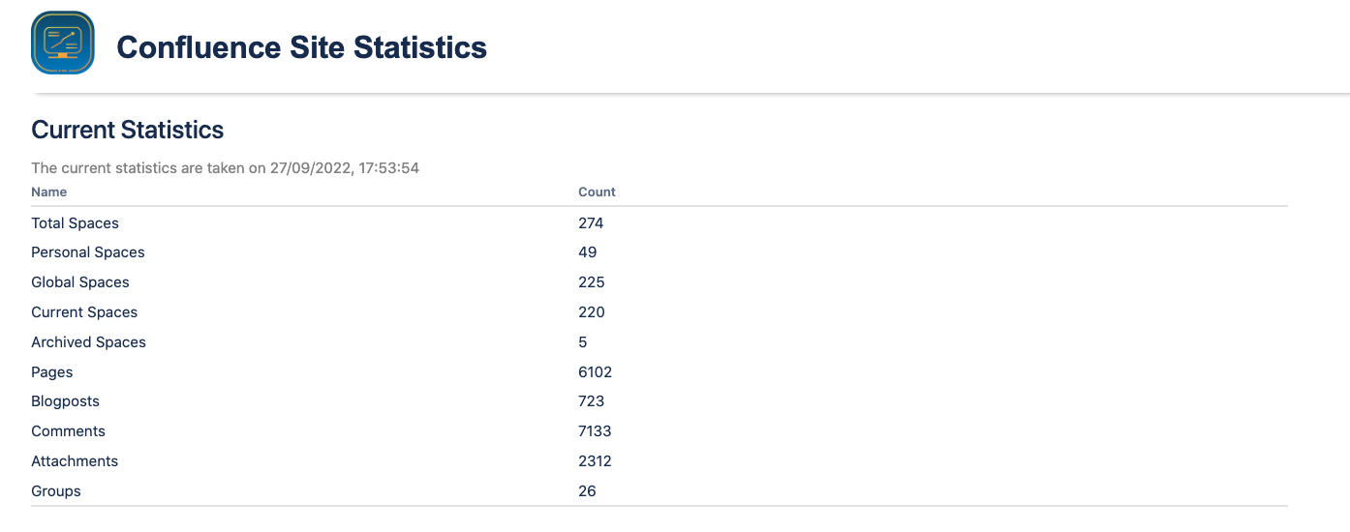Select the Comments count value 7133
This screenshot has width=1350, height=532.
(595, 431)
